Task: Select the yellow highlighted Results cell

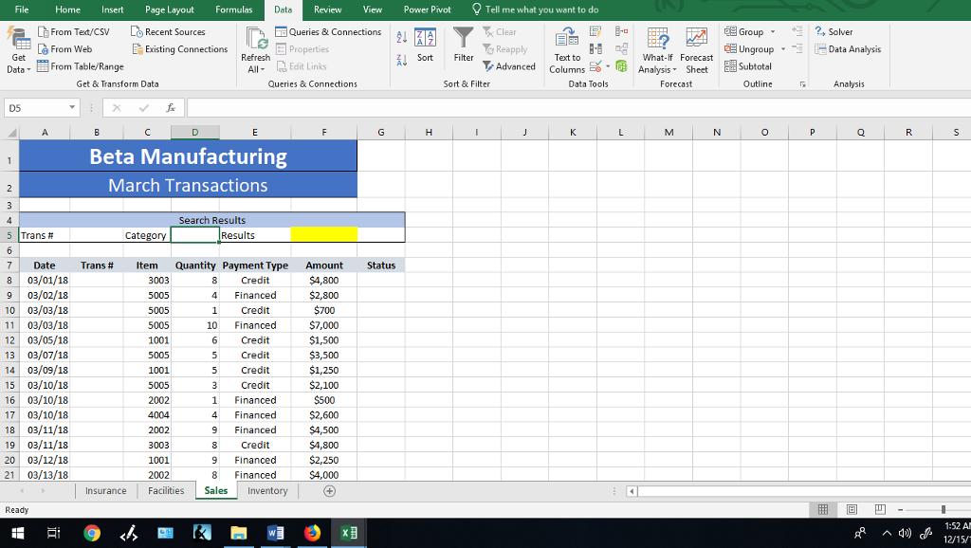Action: 324,234
